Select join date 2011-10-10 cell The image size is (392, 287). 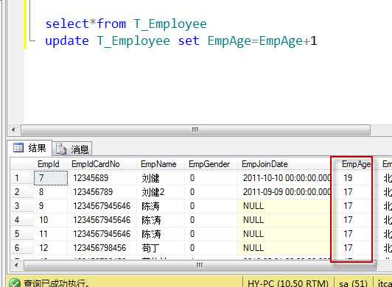[x=287, y=178]
